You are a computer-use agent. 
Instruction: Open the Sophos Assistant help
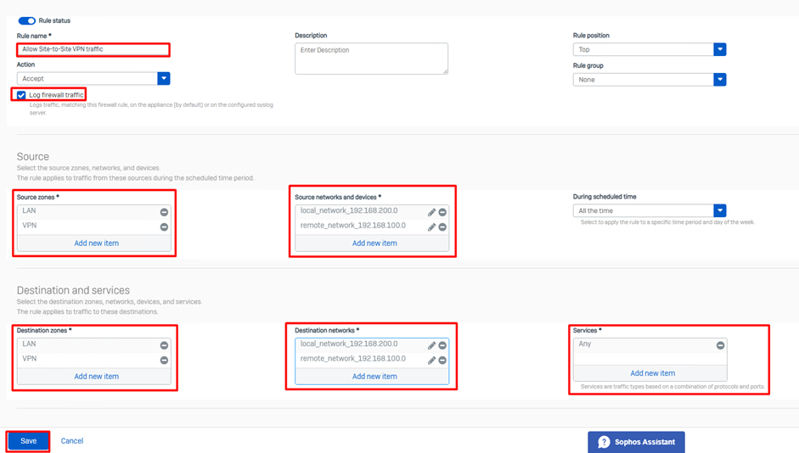click(x=636, y=442)
